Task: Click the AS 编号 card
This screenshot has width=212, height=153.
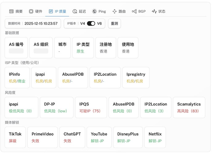Action: pyautogui.click(x=16, y=48)
